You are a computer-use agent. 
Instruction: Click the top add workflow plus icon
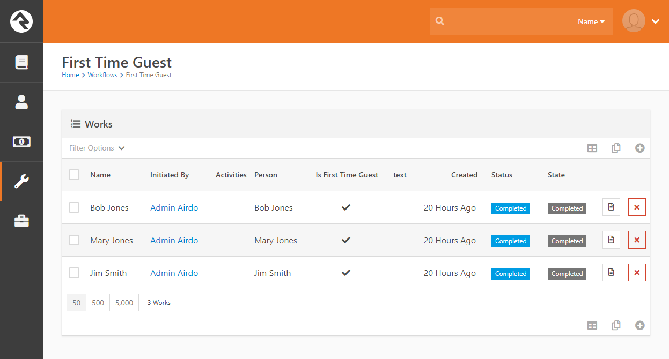[639, 148]
